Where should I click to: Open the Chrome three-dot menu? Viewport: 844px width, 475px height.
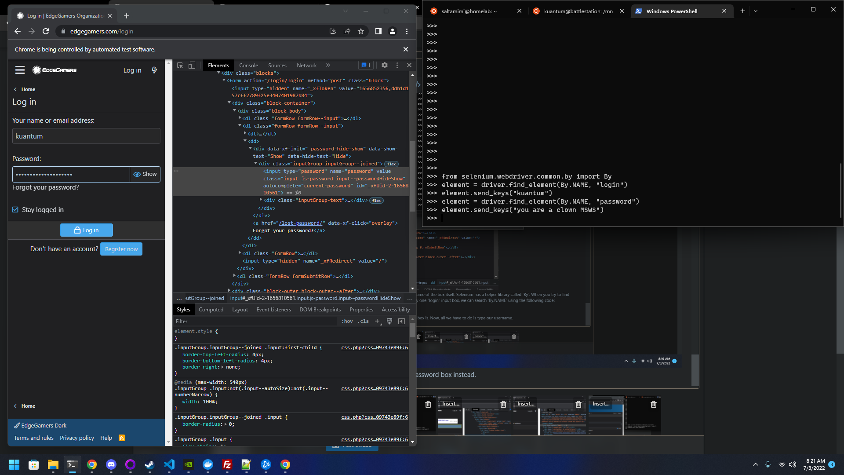click(407, 31)
